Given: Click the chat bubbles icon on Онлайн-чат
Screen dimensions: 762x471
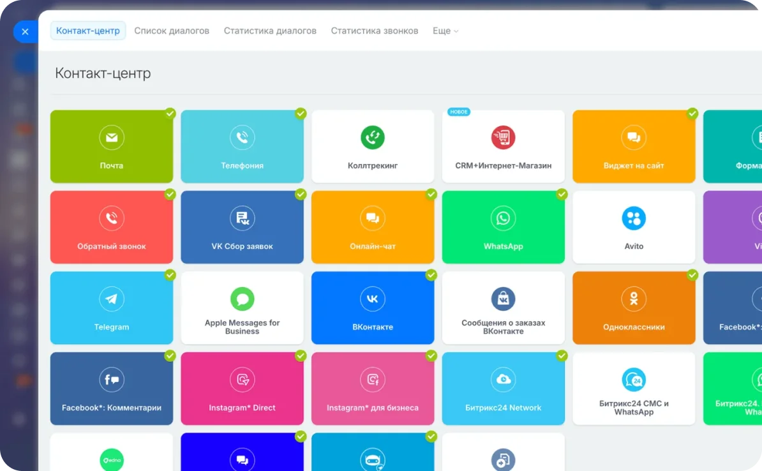Looking at the screenshot, I should click(373, 218).
